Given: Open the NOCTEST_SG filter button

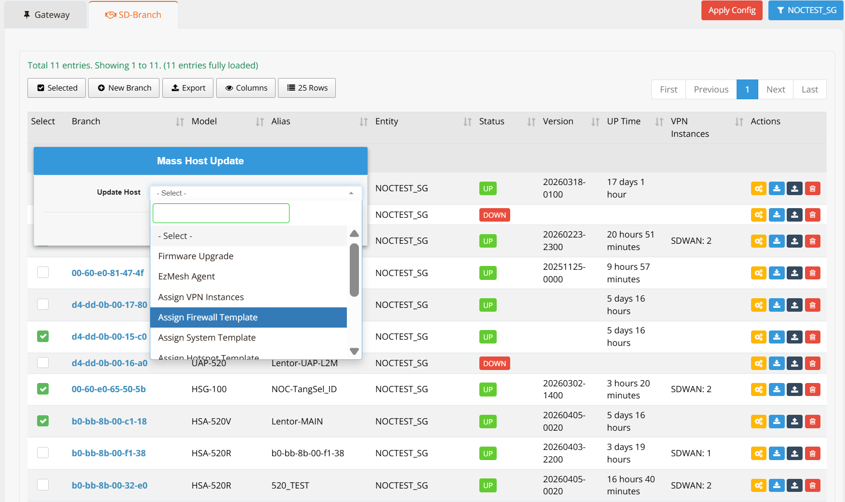Looking at the screenshot, I should 805,10.
